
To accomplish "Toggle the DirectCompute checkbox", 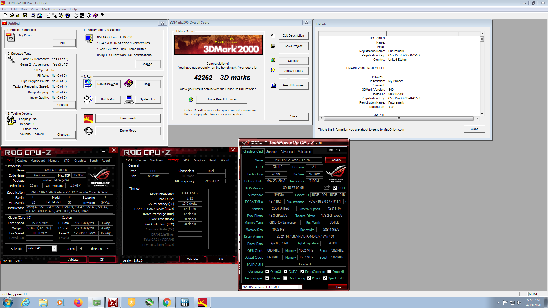I will [302, 272].
